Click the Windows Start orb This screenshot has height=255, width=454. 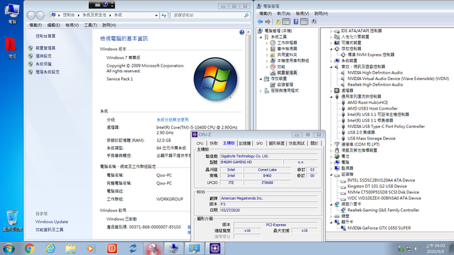pyautogui.click(x=9, y=249)
